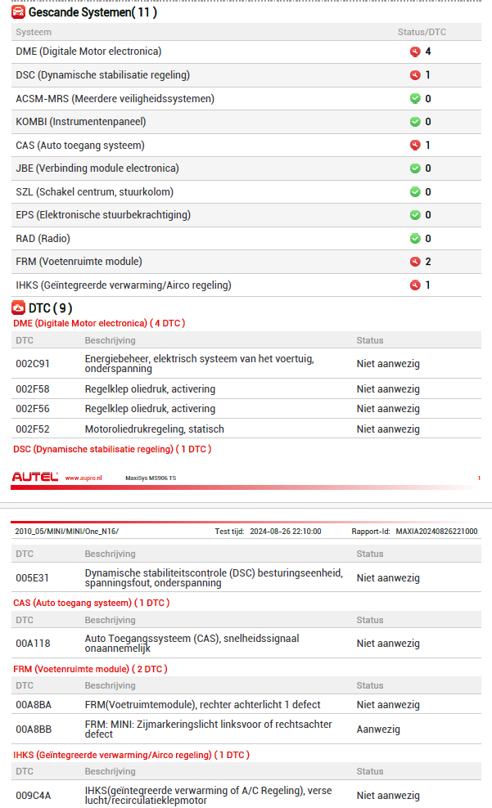The height and width of the screenshot is (808, 492).
Task: Click the green check icon for KOMBI
Action: click(x=415, y=122)
